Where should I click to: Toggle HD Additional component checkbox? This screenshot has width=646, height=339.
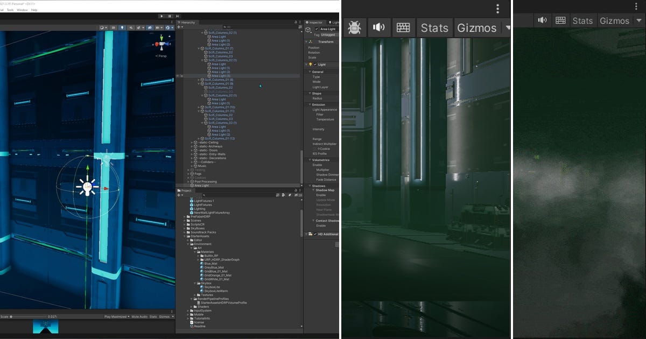point(315,234)
